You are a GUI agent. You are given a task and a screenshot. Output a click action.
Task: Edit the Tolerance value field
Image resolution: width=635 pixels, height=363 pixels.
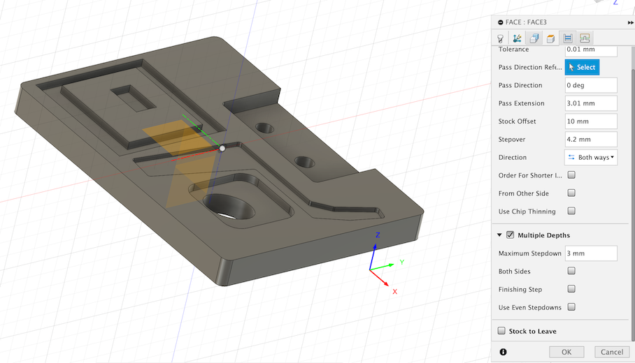[x=591, y=50]
